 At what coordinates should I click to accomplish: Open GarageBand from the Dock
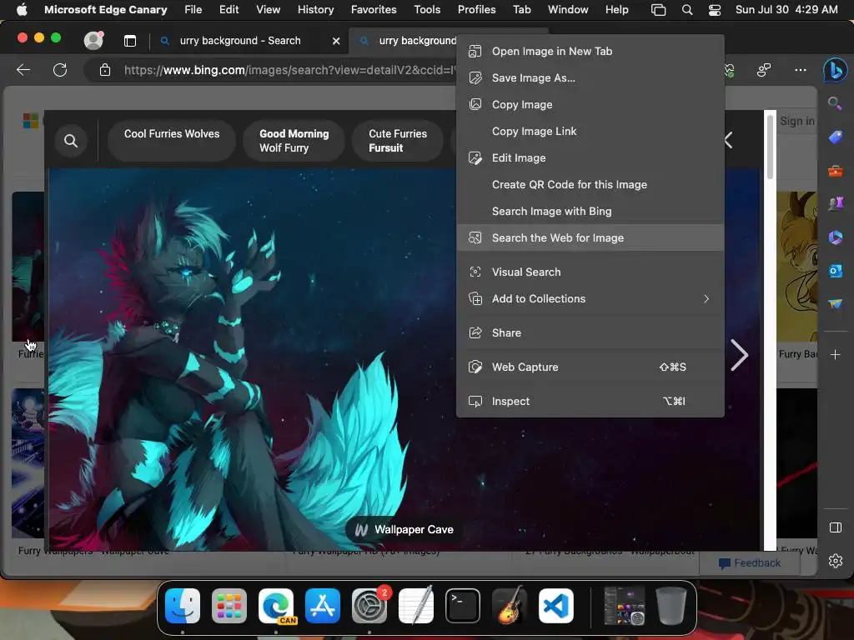pos(510,606)
